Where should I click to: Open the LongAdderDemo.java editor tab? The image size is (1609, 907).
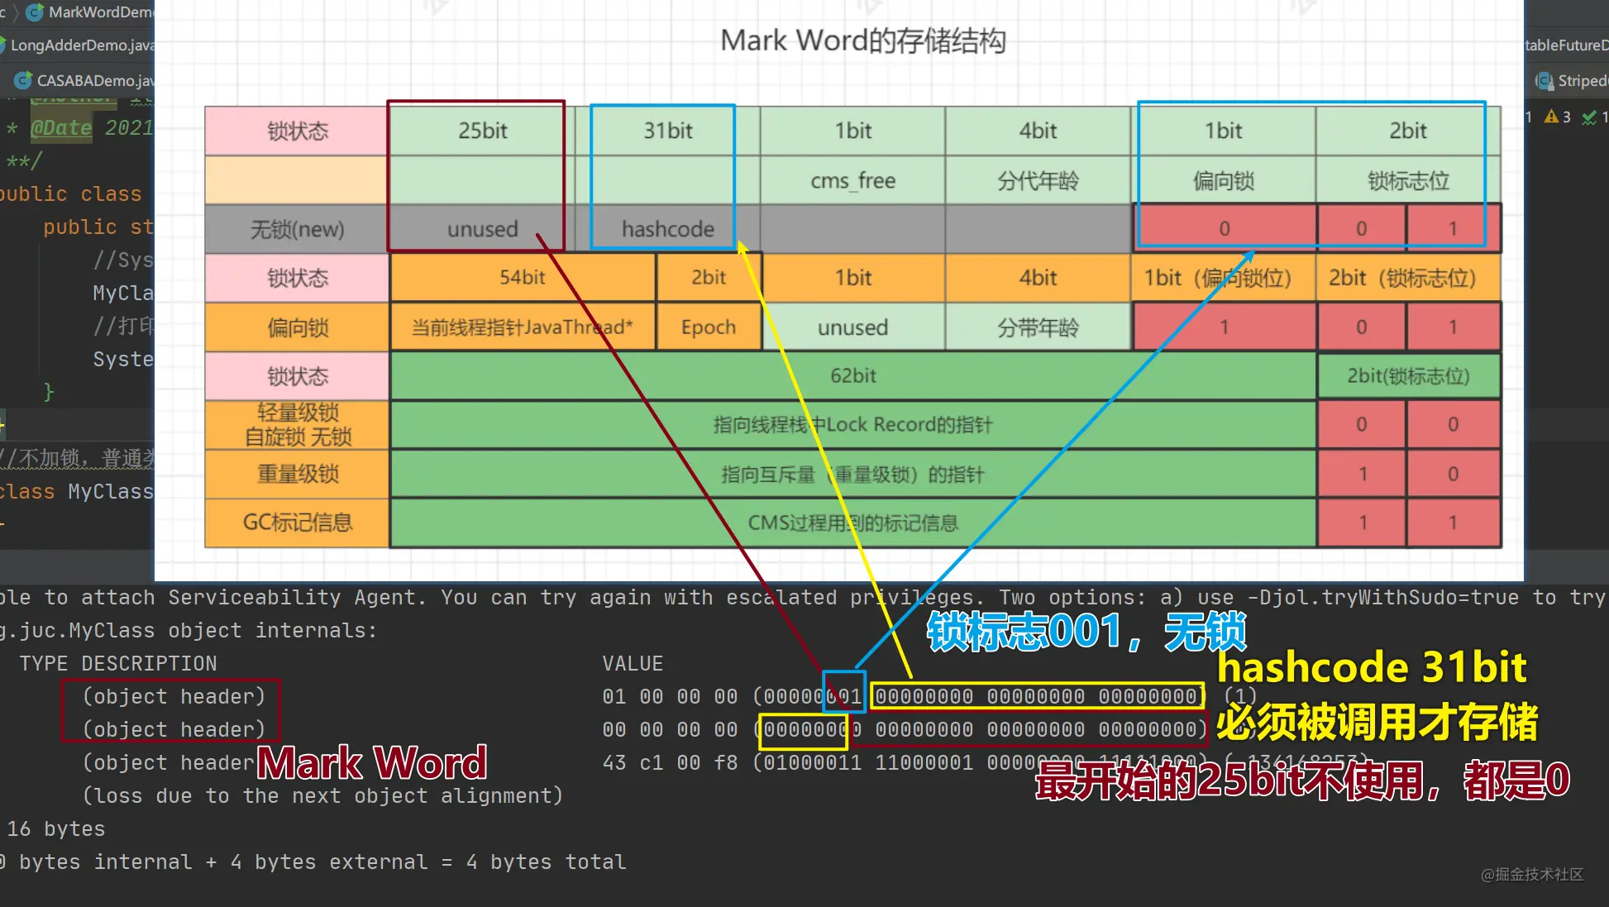click(x=81, y=45)
